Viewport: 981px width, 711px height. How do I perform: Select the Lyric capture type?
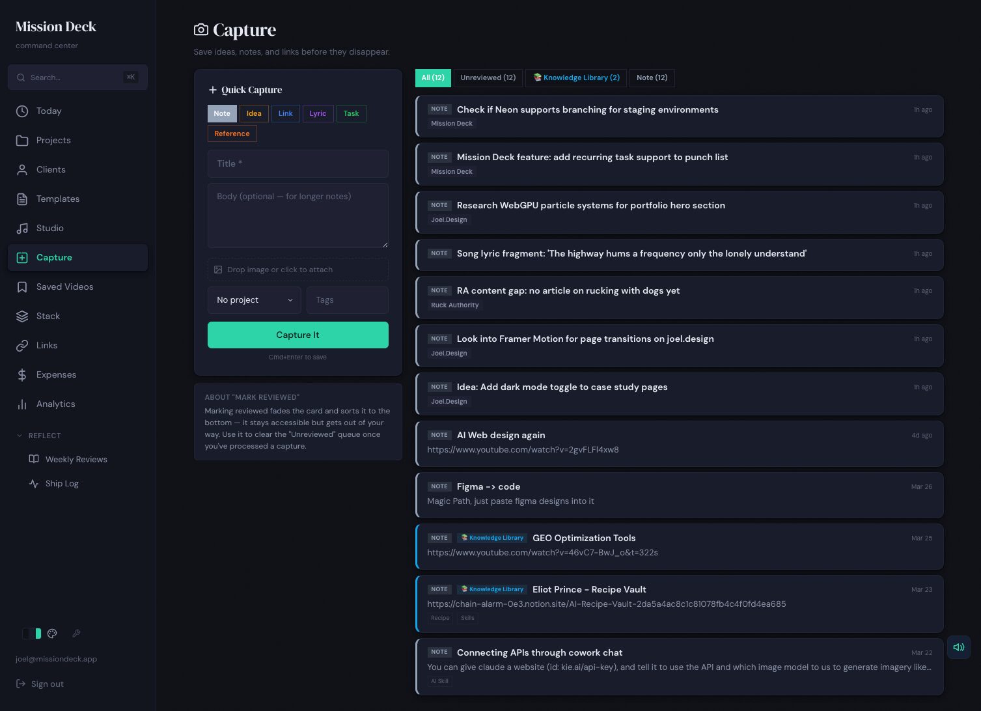(x=318, y=114)
